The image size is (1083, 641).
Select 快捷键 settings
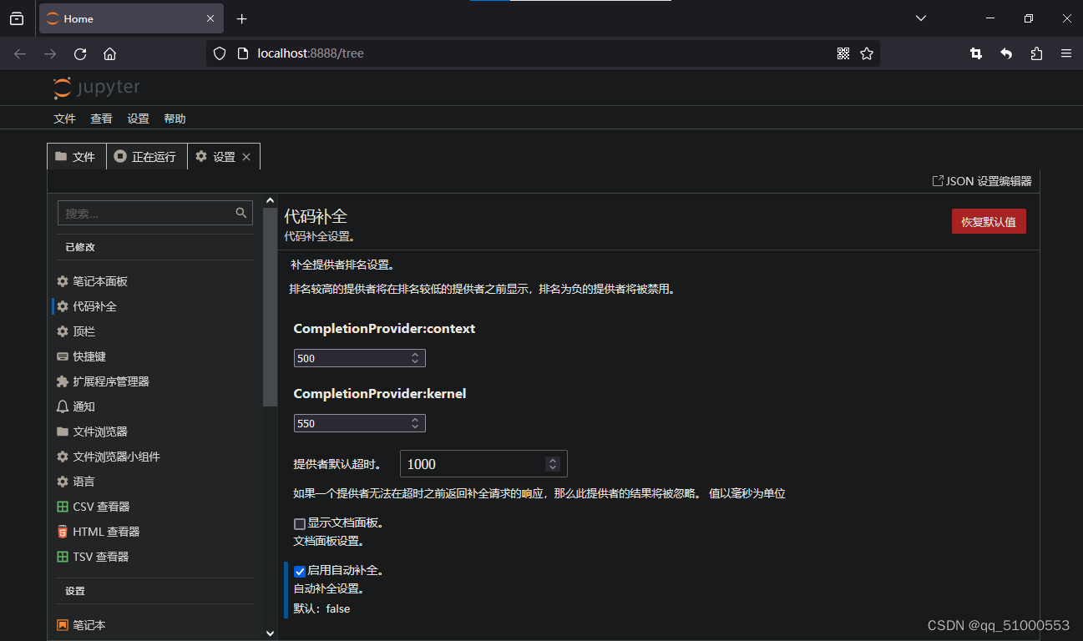(155, 356)
